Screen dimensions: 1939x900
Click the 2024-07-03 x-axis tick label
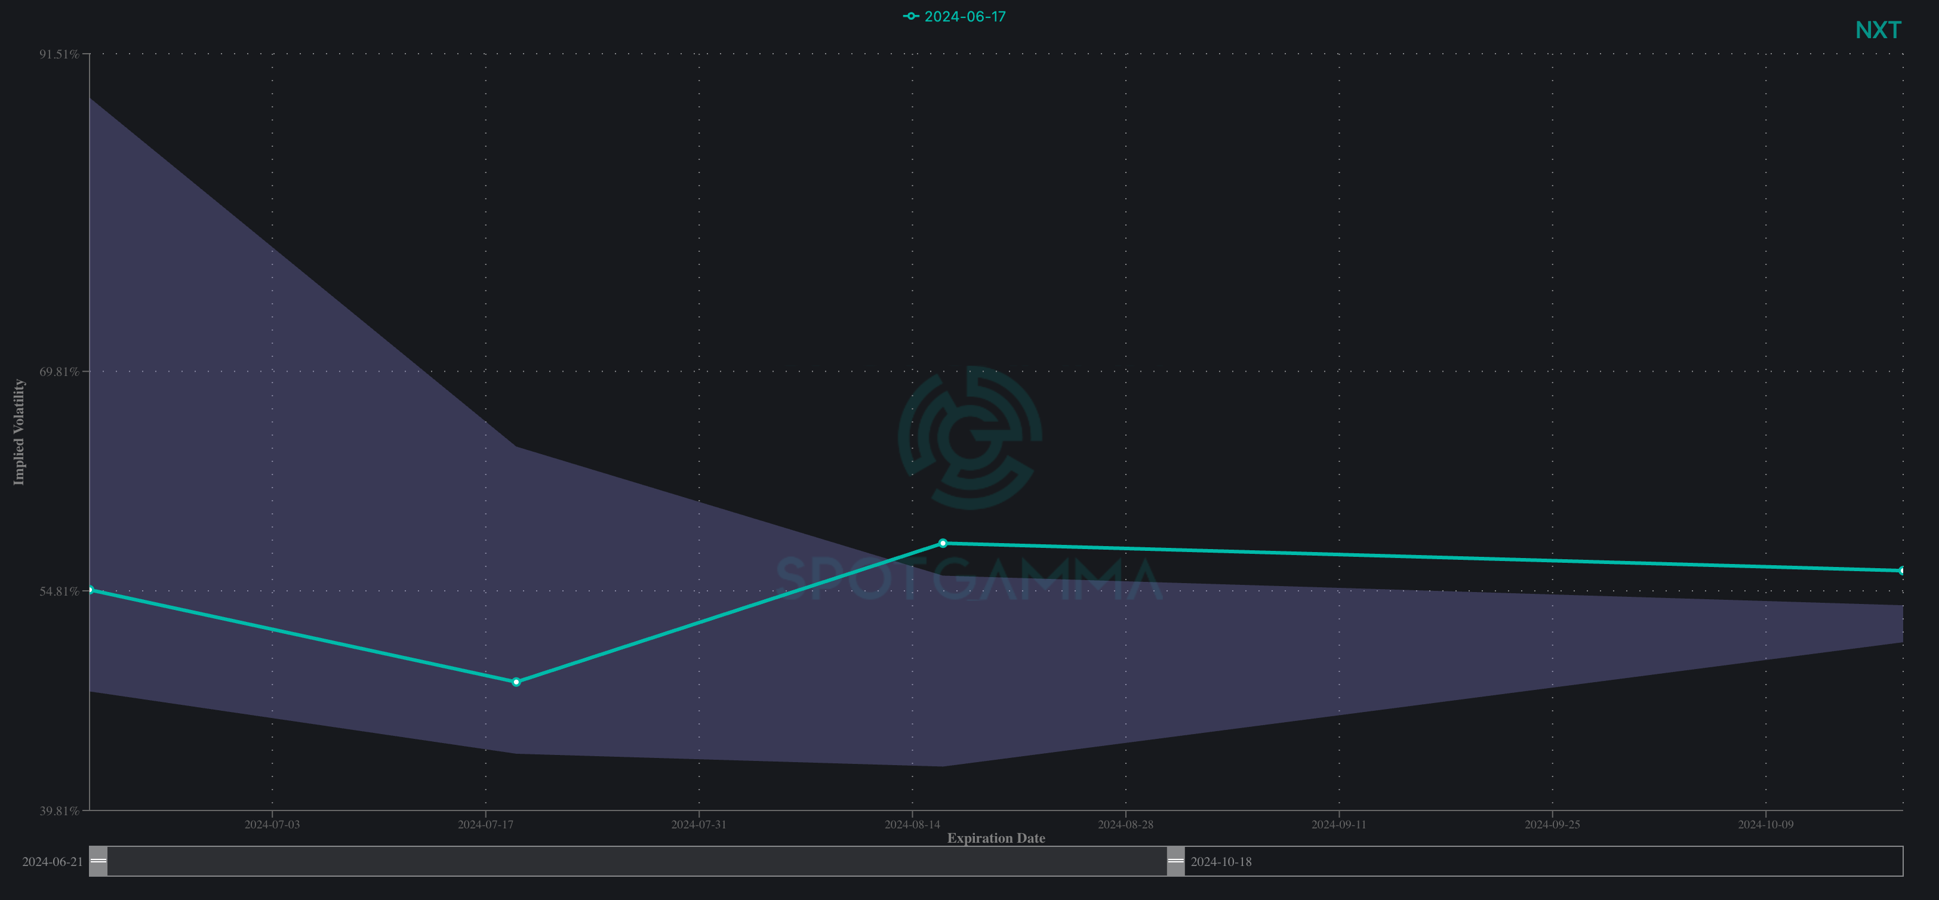click(272, 825)
